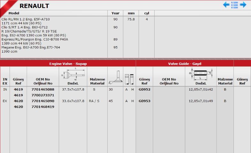
Task: Click the valve guide dimension diagram
Action: 201,74
